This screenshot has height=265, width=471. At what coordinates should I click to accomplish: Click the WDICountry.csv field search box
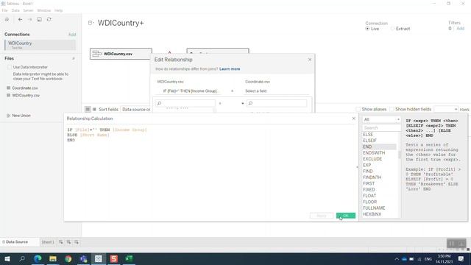(185, 103)
